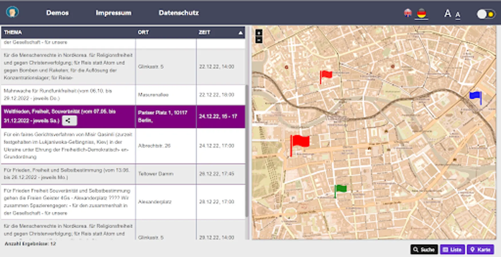Switch to the Karte map view
501x257 pixels.
pos(481,250)
